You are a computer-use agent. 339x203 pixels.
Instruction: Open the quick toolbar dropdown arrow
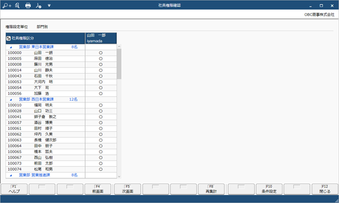pyautogui.click(x=49, y=6)
